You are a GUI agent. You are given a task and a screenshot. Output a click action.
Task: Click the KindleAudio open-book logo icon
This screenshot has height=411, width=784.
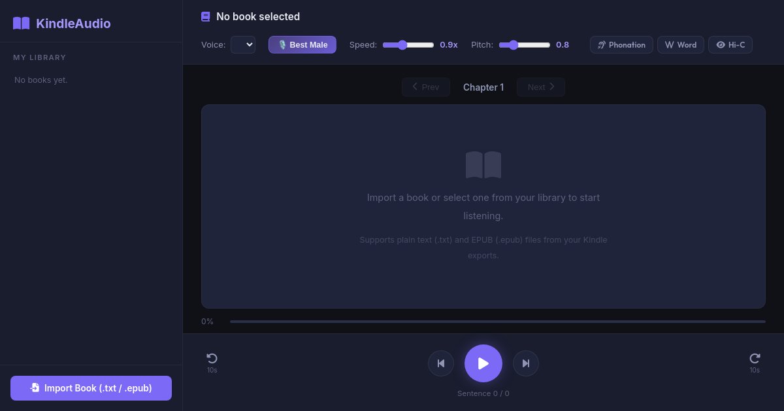[x=22, y=23]
